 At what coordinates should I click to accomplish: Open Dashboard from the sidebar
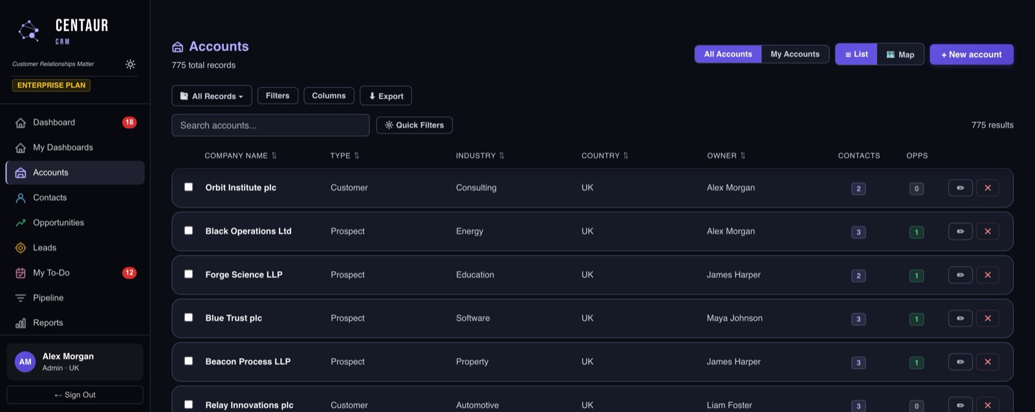pyautogui.click(x=75, y=122)
